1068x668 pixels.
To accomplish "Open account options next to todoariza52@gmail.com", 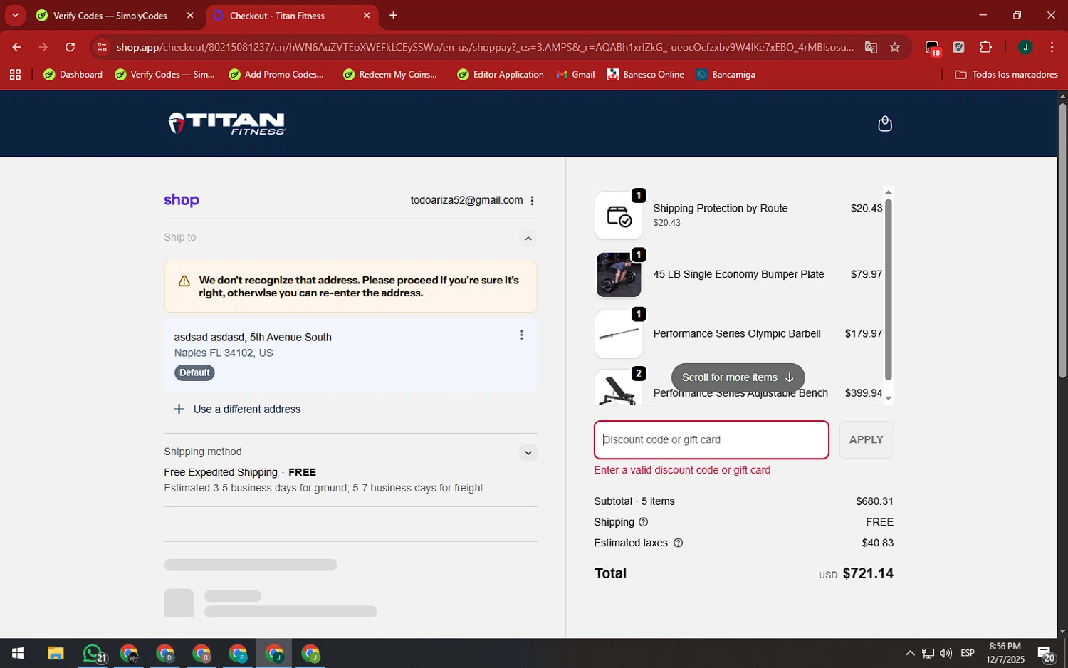I will point(532,201).
